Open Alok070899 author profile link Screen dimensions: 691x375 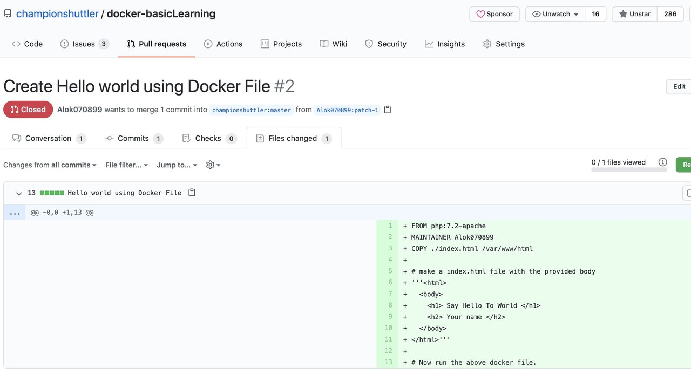click(80, 110)
